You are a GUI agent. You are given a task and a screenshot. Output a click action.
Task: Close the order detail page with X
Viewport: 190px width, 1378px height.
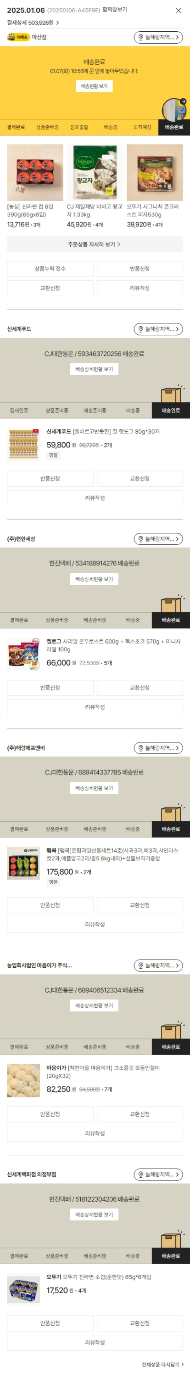(178, 10)
